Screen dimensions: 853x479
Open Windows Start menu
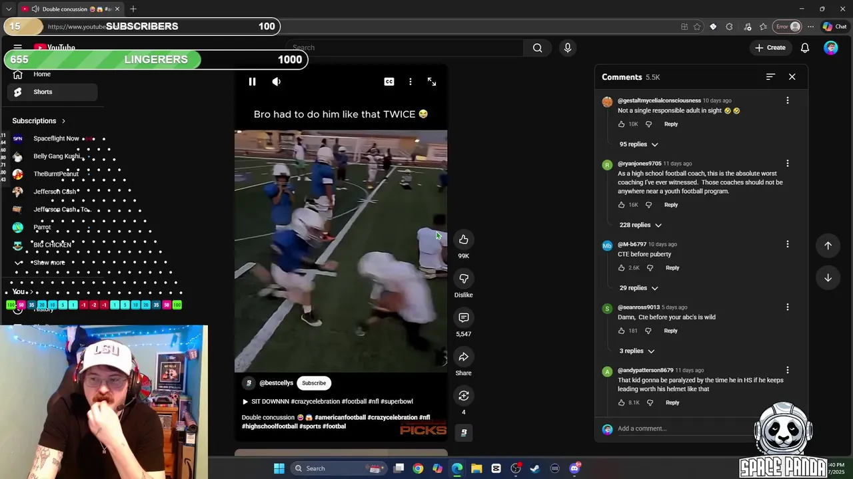(279, 468)
